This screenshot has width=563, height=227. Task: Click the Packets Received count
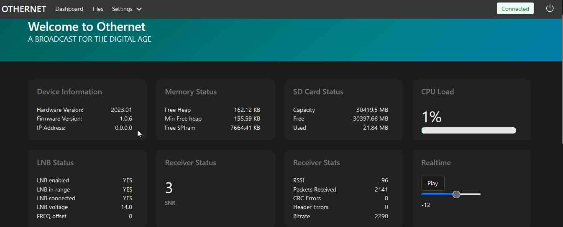[381, 189]
